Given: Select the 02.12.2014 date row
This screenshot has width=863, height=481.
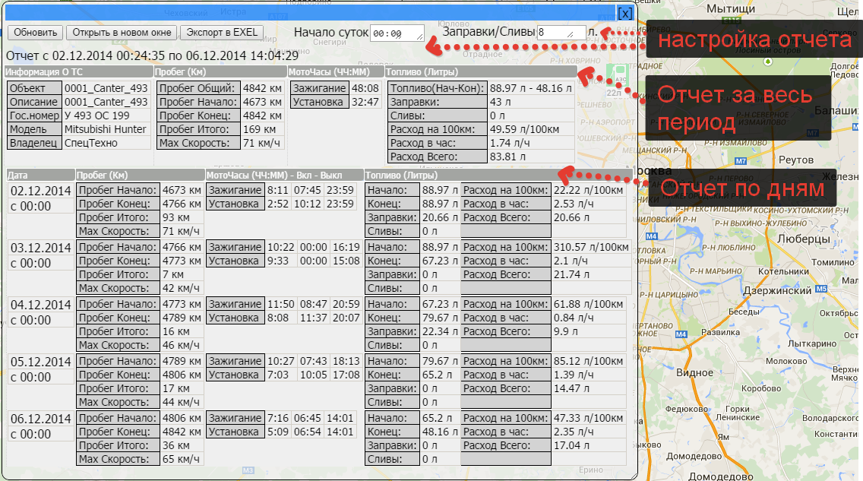Looking at the screenshot, I should [x=40, y=190].
